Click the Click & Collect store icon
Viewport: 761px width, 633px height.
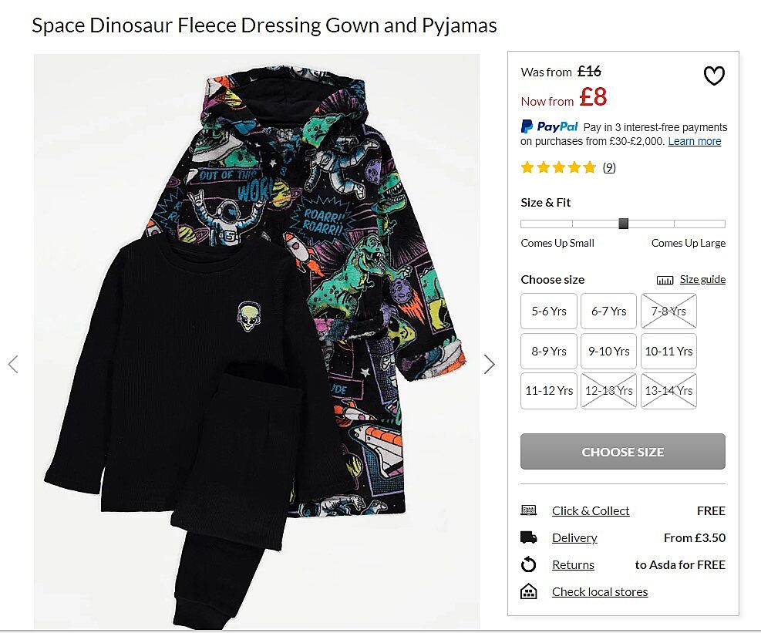tap(528, 510)
